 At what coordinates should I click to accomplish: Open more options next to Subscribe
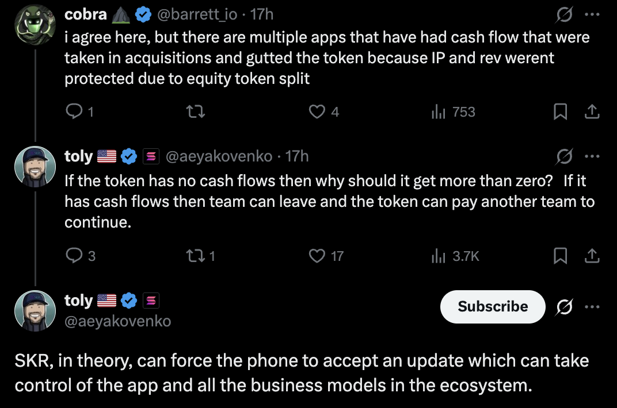tap(591, 307)
